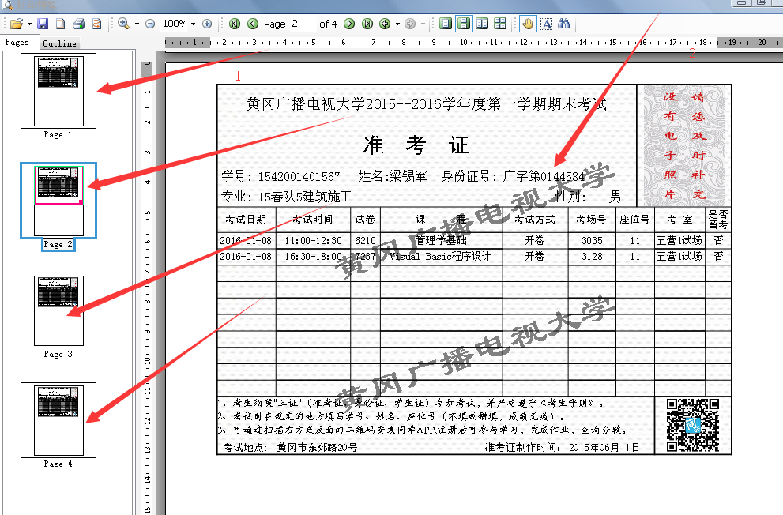Click the major 15春队5建筑施工
The width and height of the screenshot is (783, 515).
click(305, 197)
